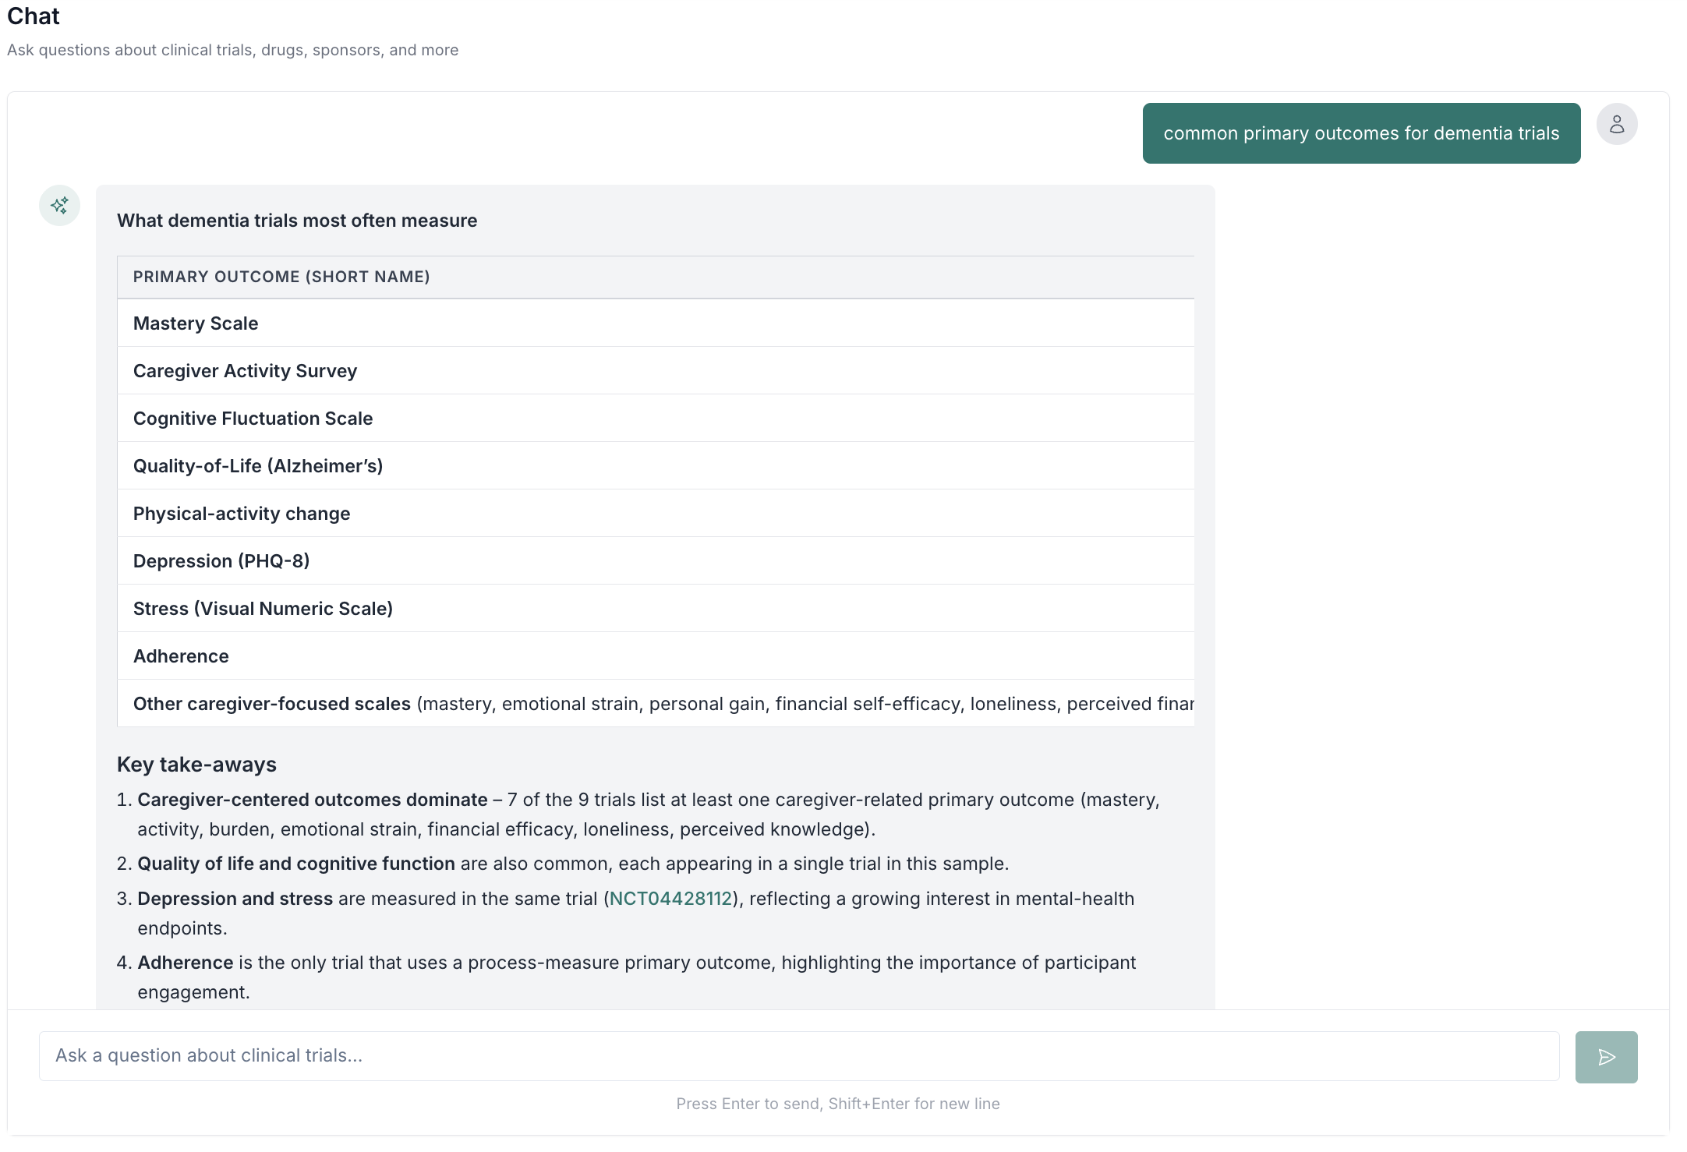This screenshot has width=1687, height=1152.
Task: Click the PRIMARY OUTCOME column header
Action: tap(281, 277)
